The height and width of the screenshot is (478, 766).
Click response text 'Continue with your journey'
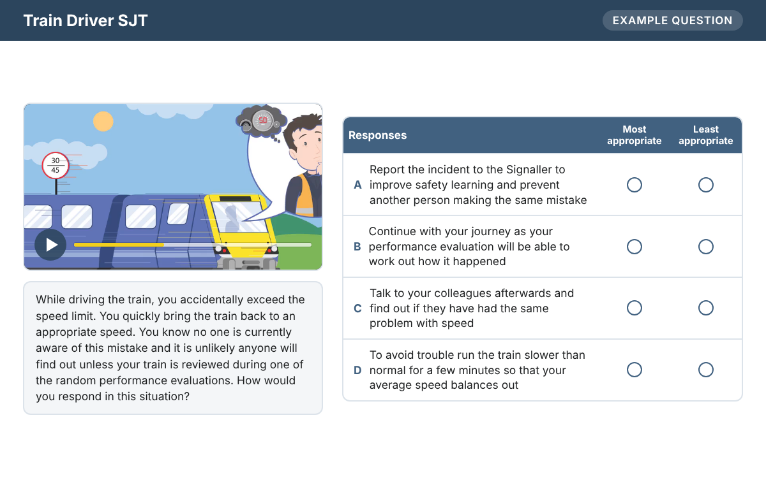pos(469,247)
